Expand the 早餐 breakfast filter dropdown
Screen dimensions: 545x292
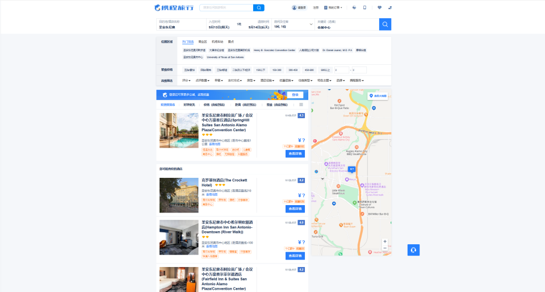click(219, 81)
